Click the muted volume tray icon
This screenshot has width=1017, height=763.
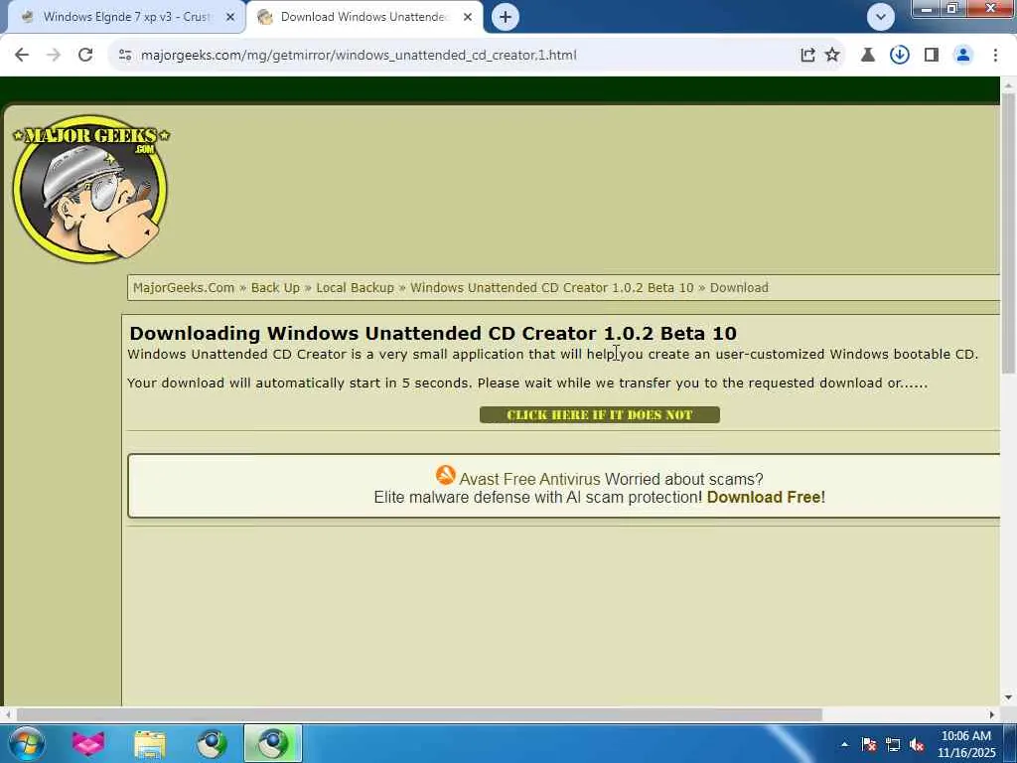(x=917, y=744)
